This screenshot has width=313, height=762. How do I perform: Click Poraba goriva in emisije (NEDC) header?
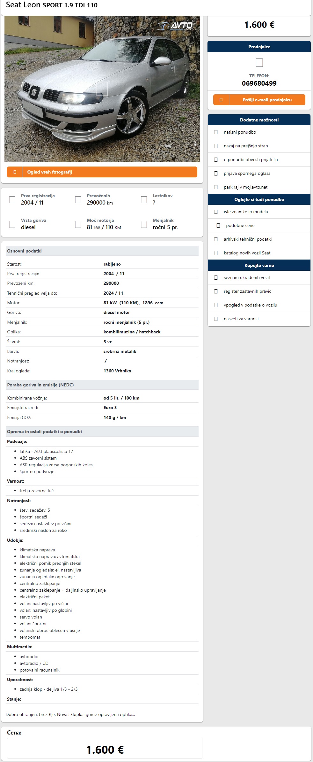102,385
